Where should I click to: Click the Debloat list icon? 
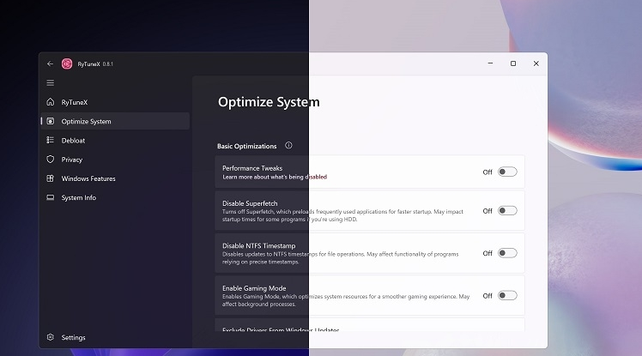tap(51, 141)
